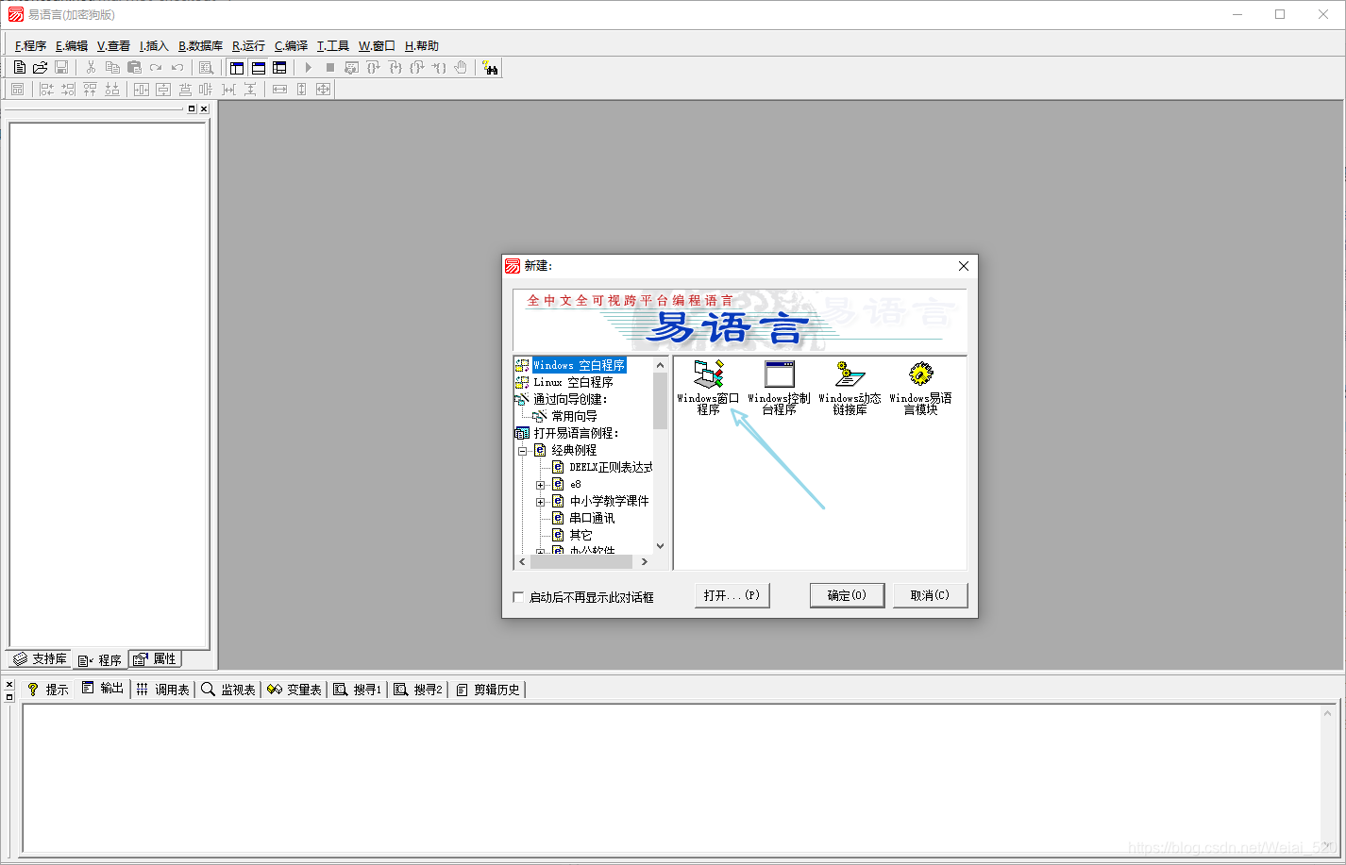Select the Windows易语言模块 project icon
1346x865 pixels.
click(920, 387)
